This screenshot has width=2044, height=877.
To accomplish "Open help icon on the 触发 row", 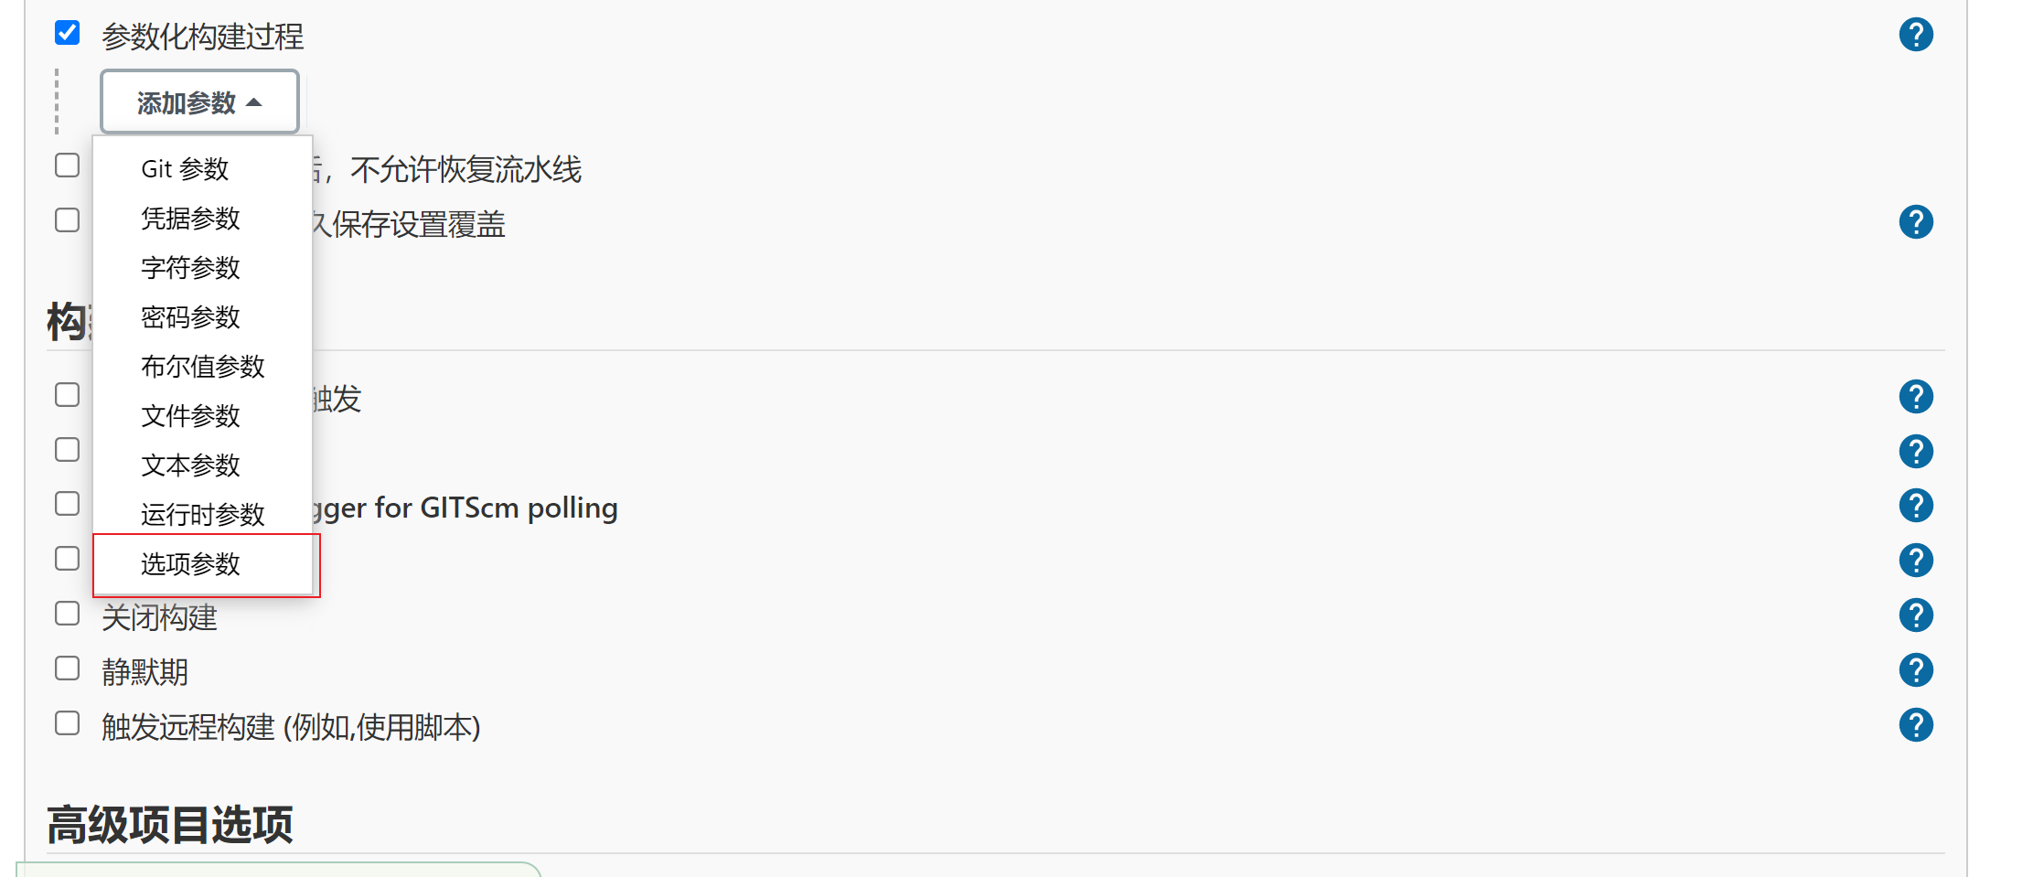I will click(1915, 397).
